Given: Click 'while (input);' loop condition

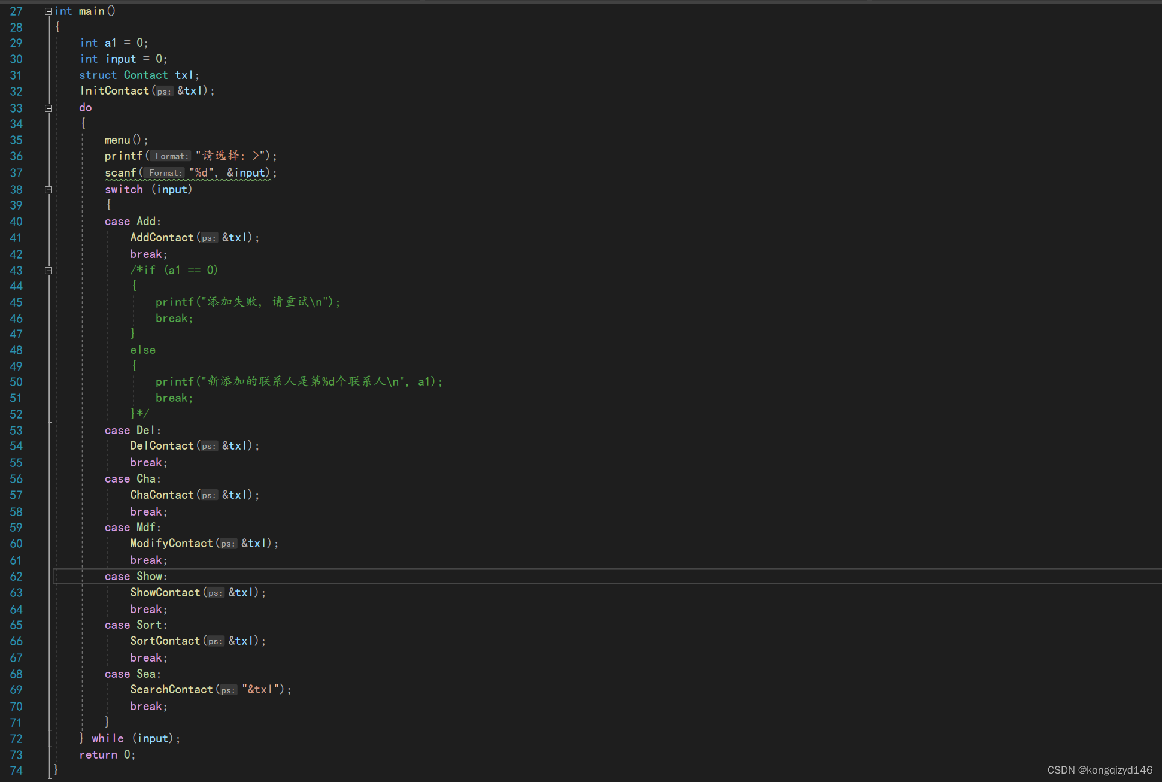Looking at the screenshot, I should [136, 739].
